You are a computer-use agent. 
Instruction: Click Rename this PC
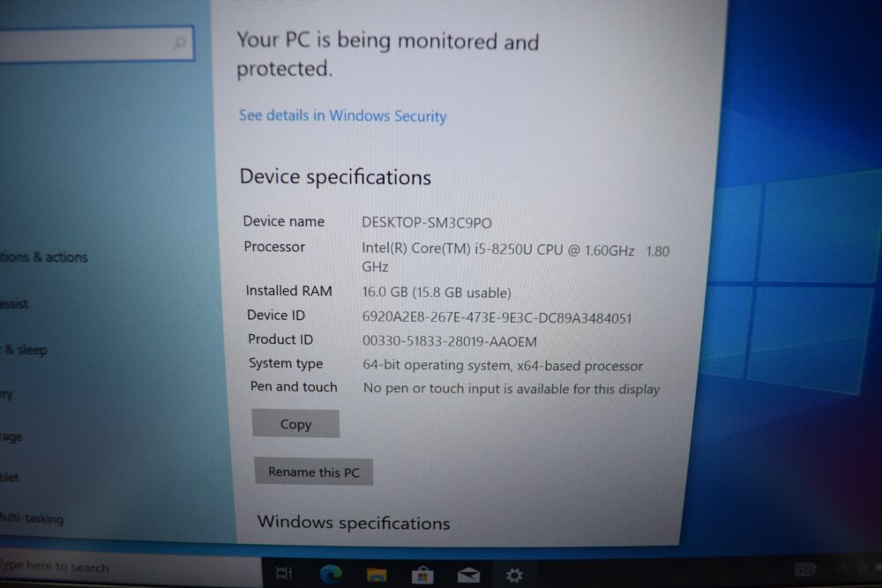(313, 472)
